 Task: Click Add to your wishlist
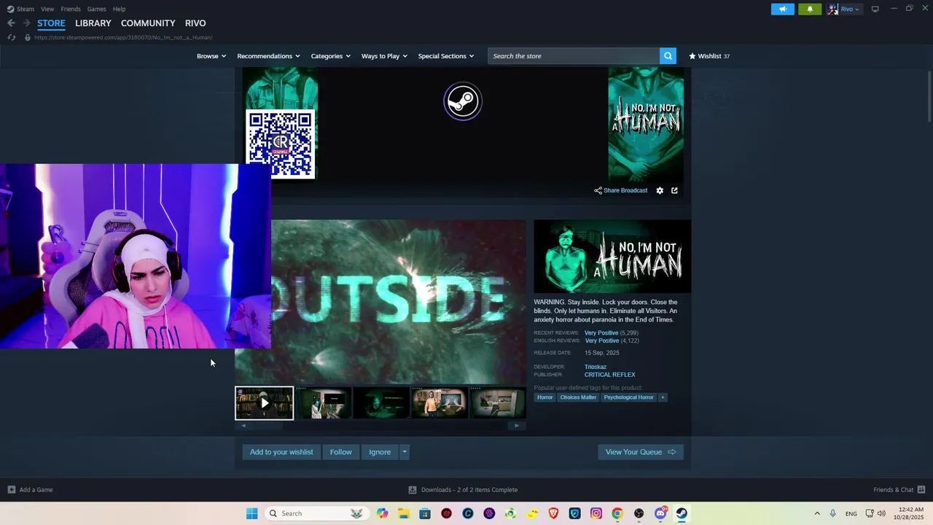pos(281,452)
